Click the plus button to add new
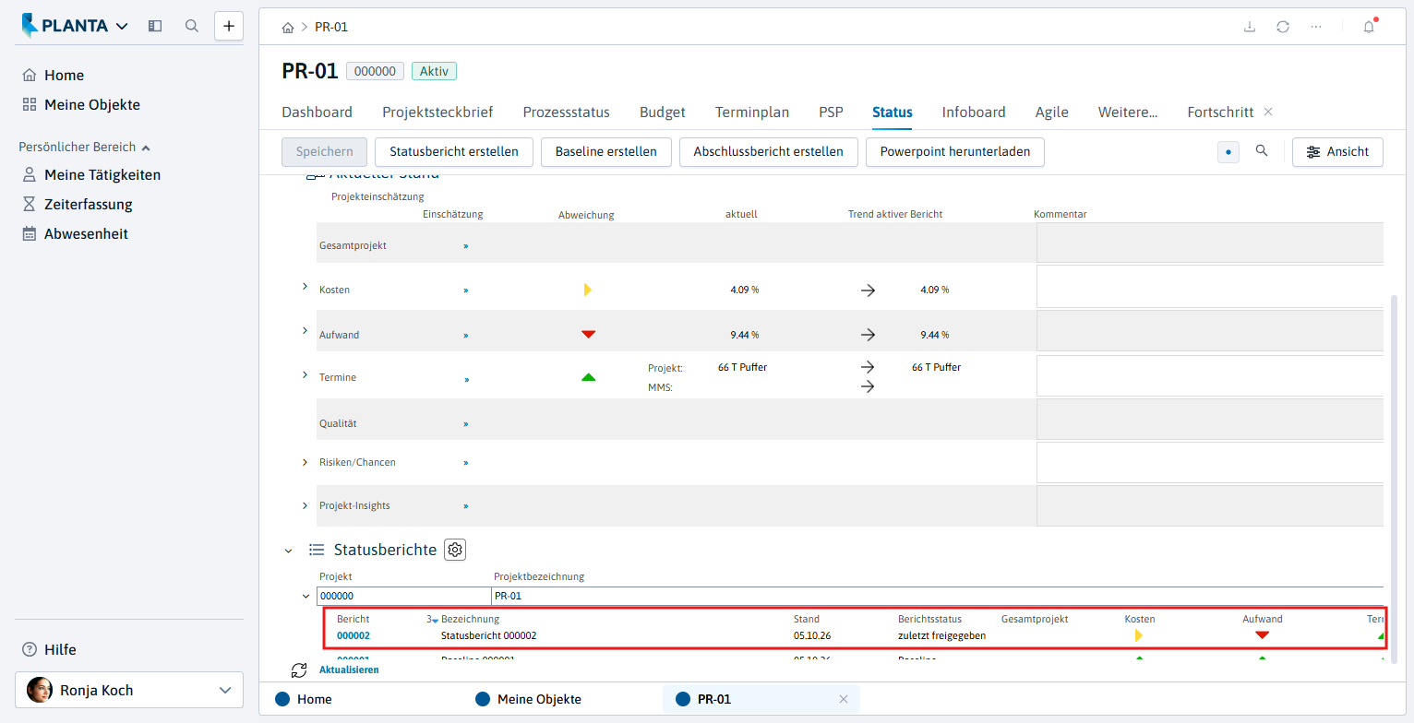 coord(229,26)
